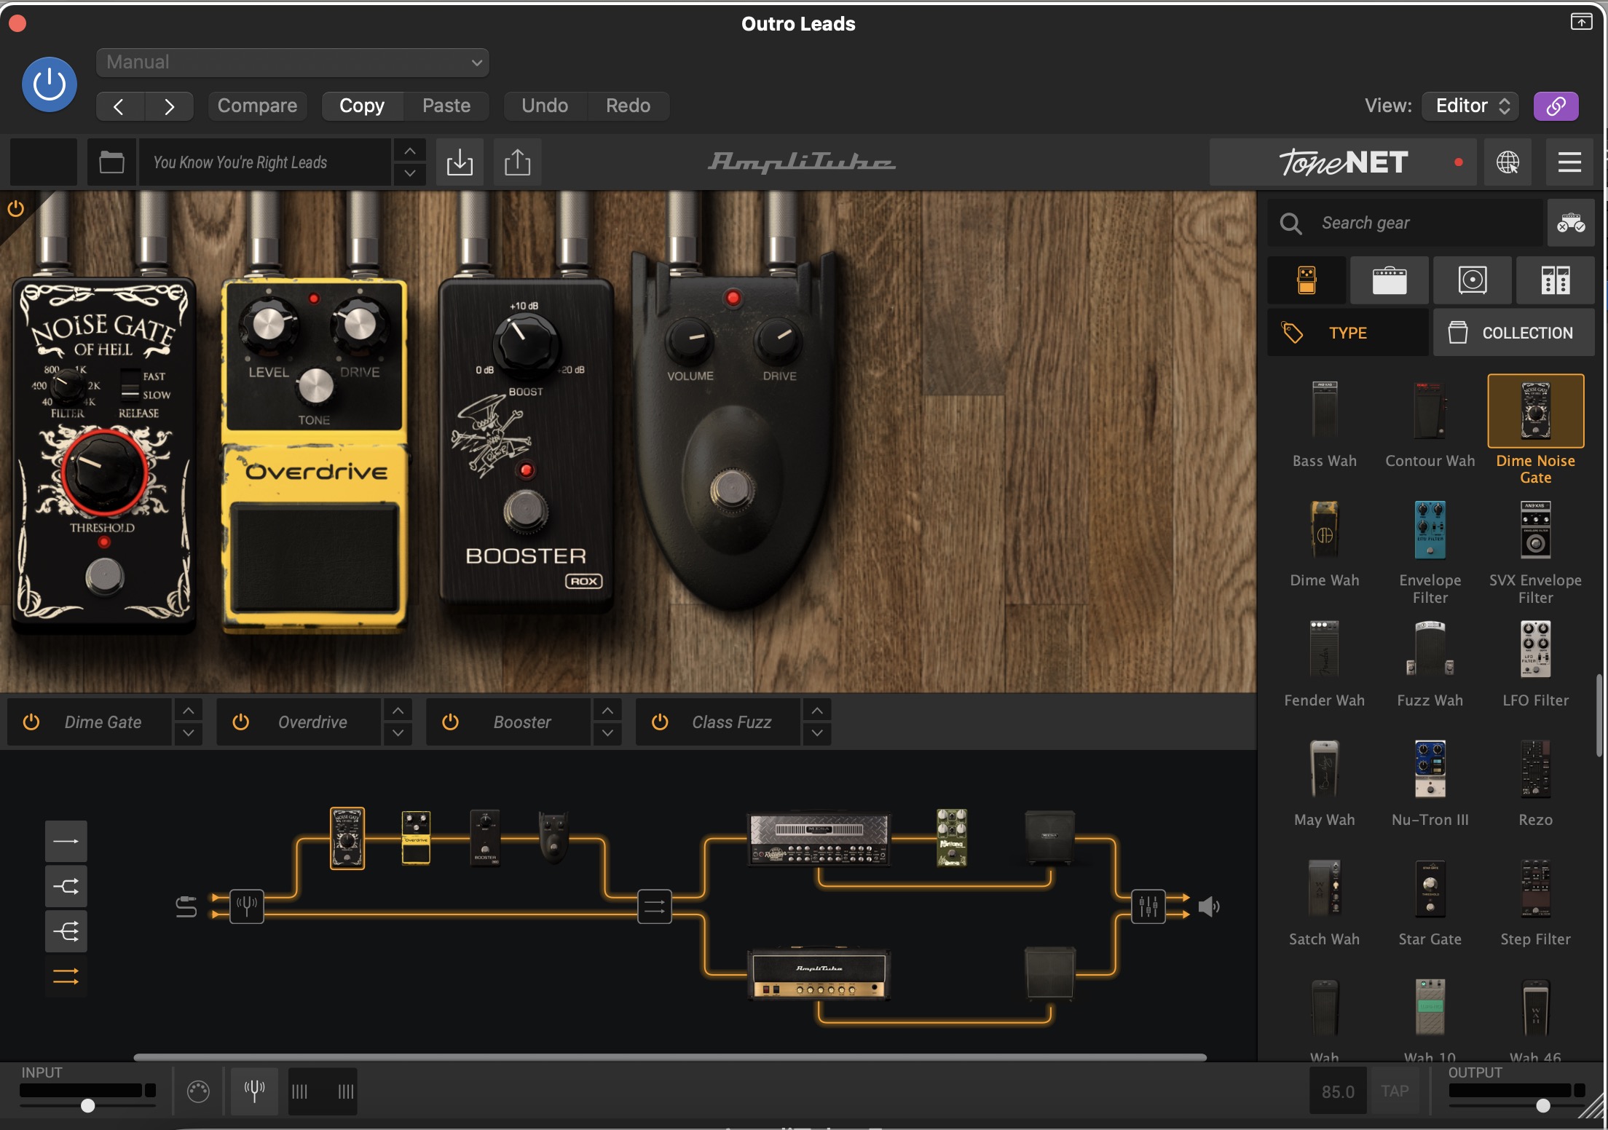Click the purple link icon
The width and height of the screenshot is (1608, 1130).
pyautogui.click(x=1556, y=106)
